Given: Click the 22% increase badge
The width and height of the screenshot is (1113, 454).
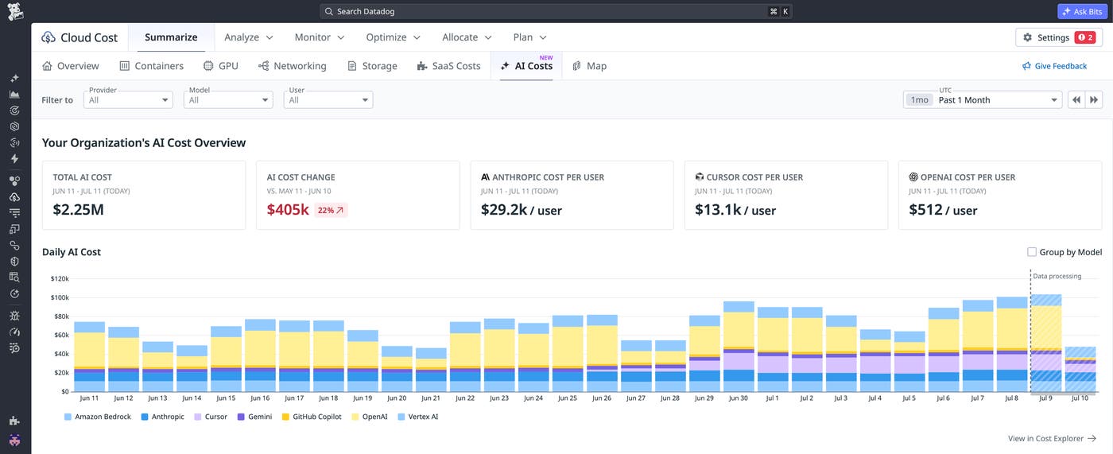Looking at the screenshot, I should coord(332,210).
